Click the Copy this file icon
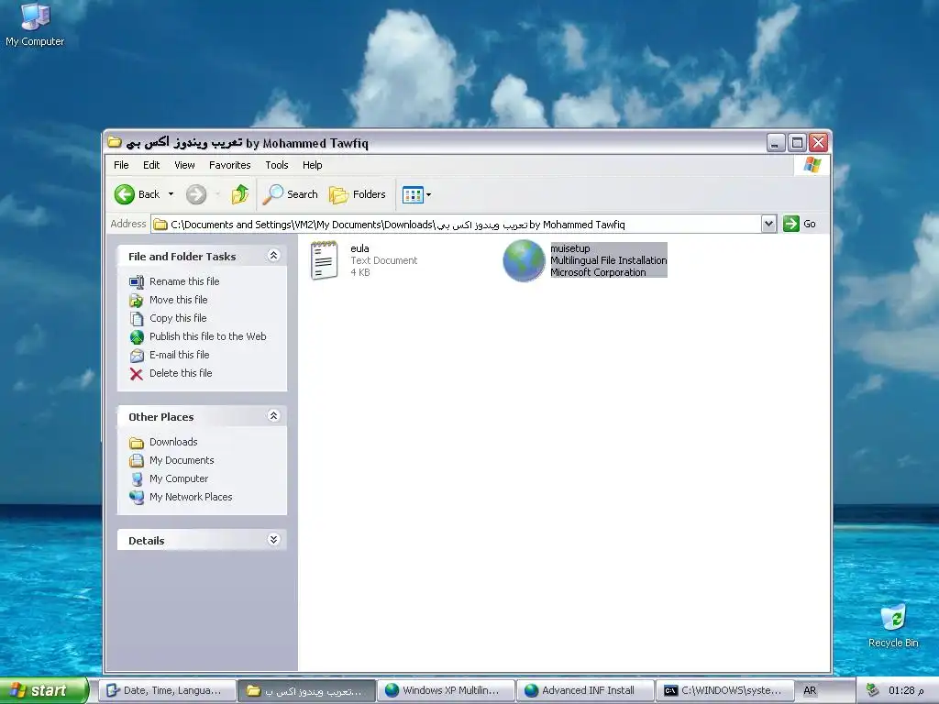Image resolution: width=939 pixels, height=704 pixels. coord(137,318)
